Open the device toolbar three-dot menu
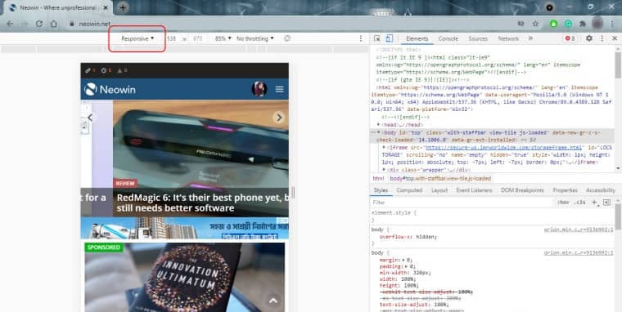 (361, 38)
